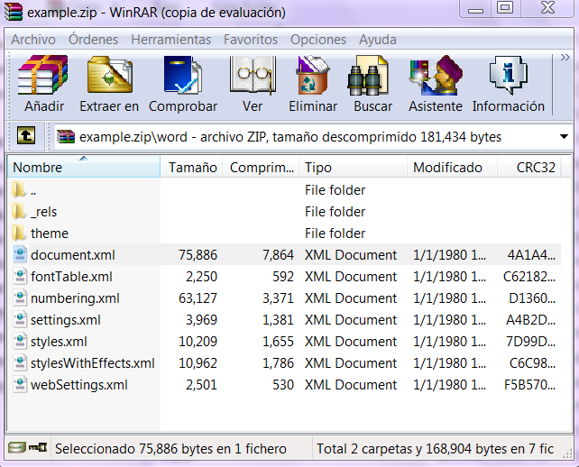This screenshot has height=467, width=579.
Task: Sort by Nombre column header
Action: pos(84,167)
